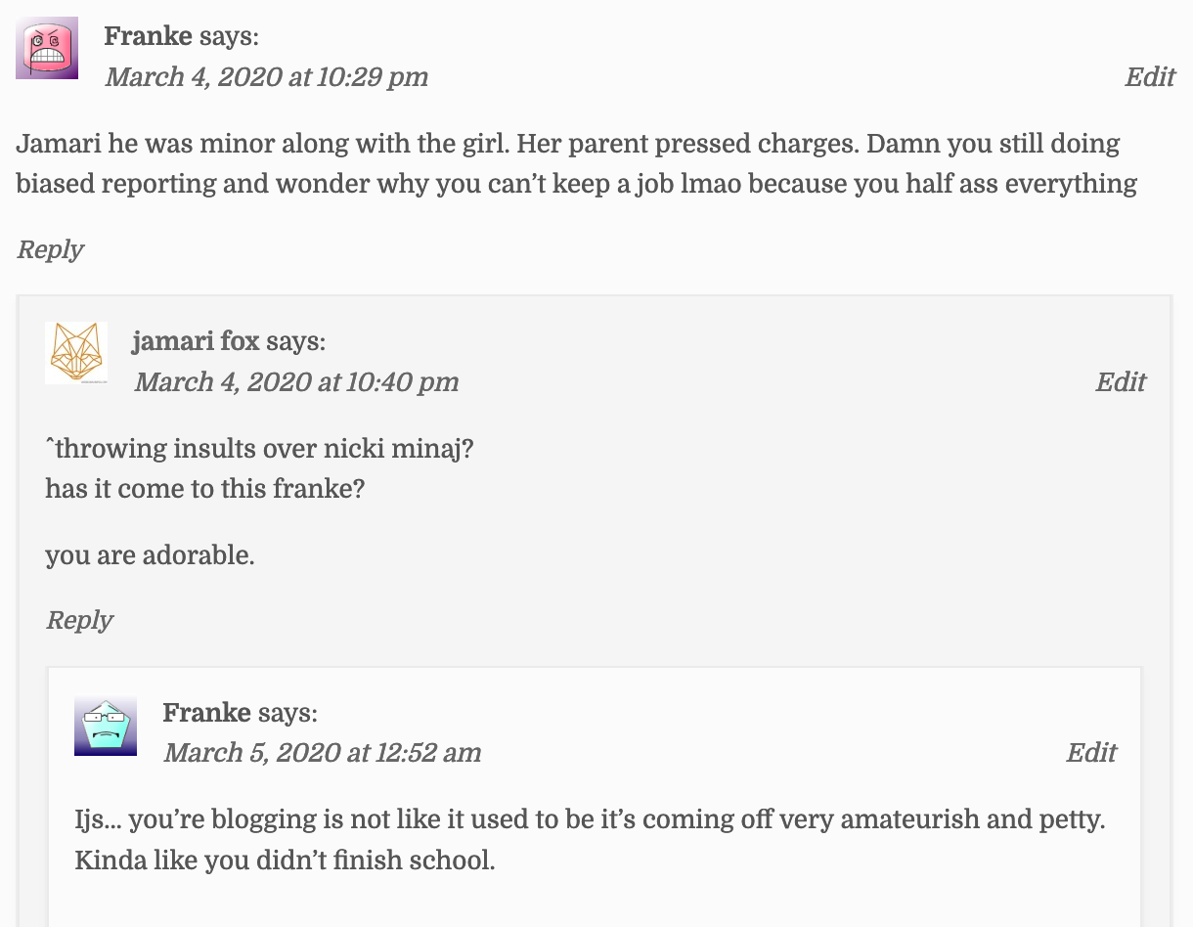Click the "you are adorable." paragraph

tap(150, 555)
